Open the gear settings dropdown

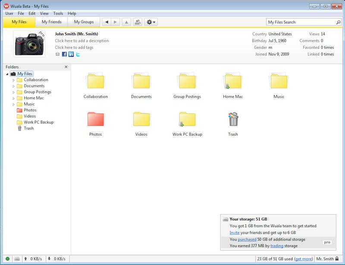pyautogui.click(x=151, y=22)
